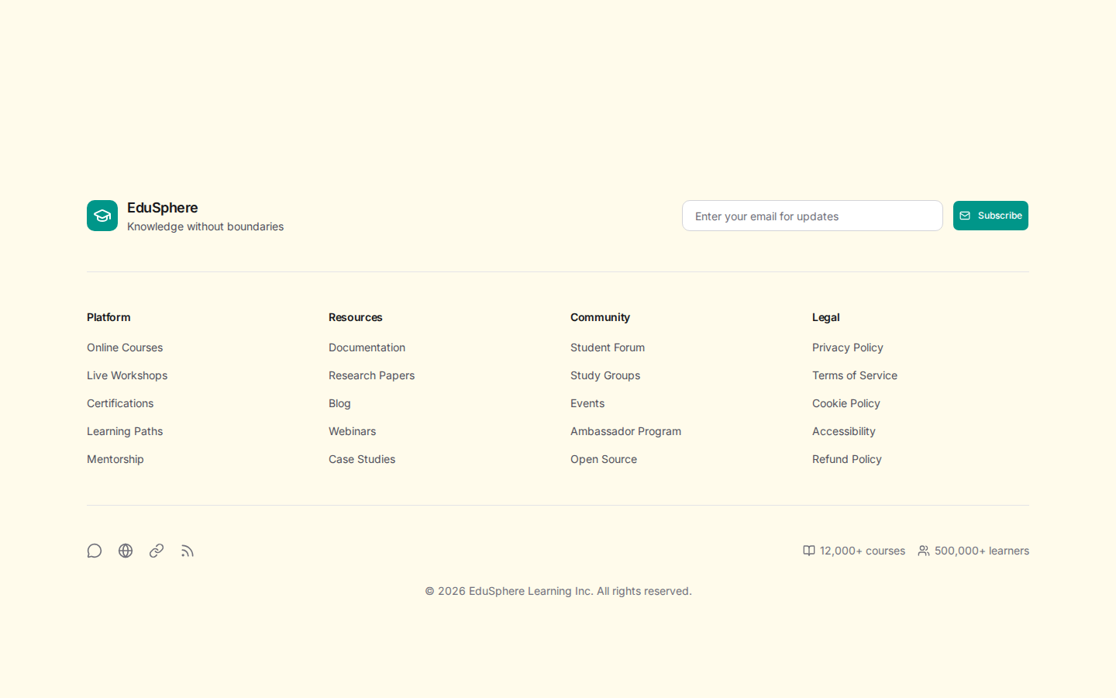Click the Platform column heading
The width and height of the screenshot is (1116, 698).
(x=108, y=317)
